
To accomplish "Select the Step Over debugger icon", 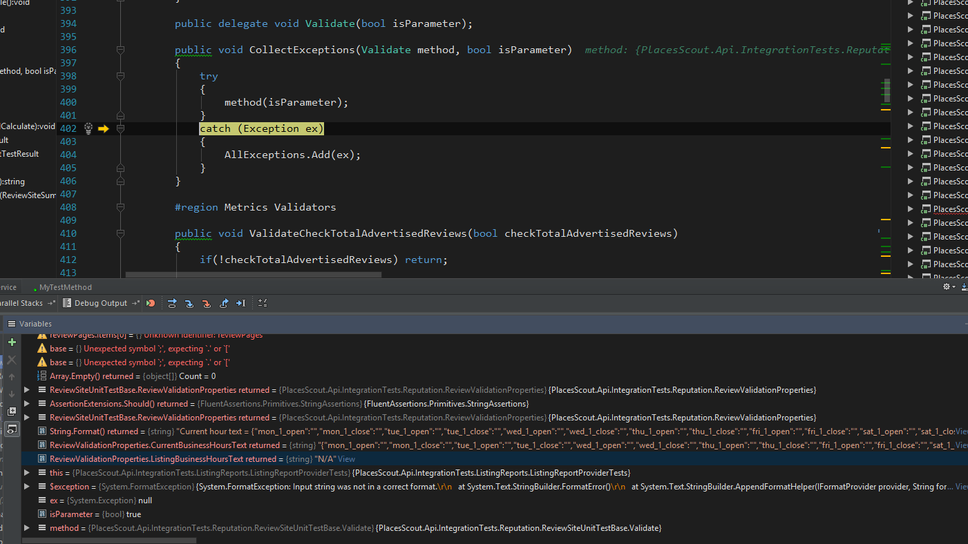I will pos(172,302).
